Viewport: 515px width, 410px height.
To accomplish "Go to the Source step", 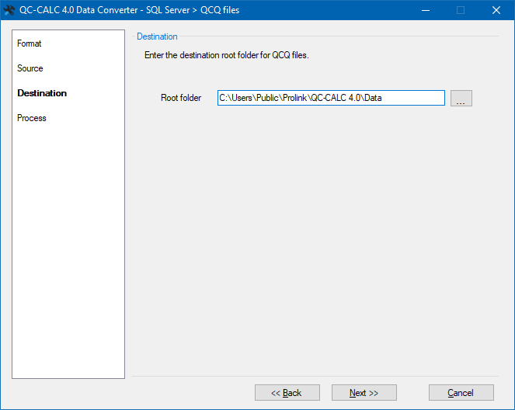I will click(30, 68).
